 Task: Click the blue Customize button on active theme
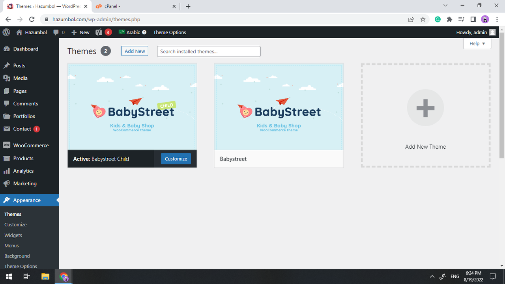[176, 159]
